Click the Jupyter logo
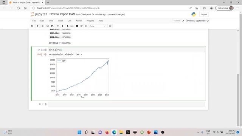Viewport: 242px width, 136px height. (x=39, y=14)
